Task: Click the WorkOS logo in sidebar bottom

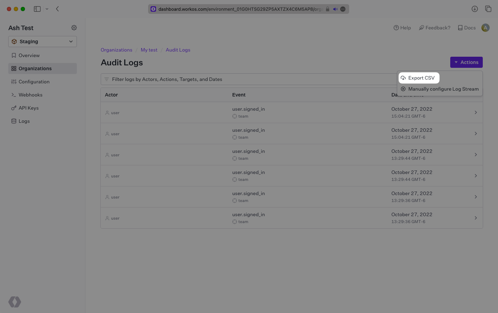Action: point(15,302)
